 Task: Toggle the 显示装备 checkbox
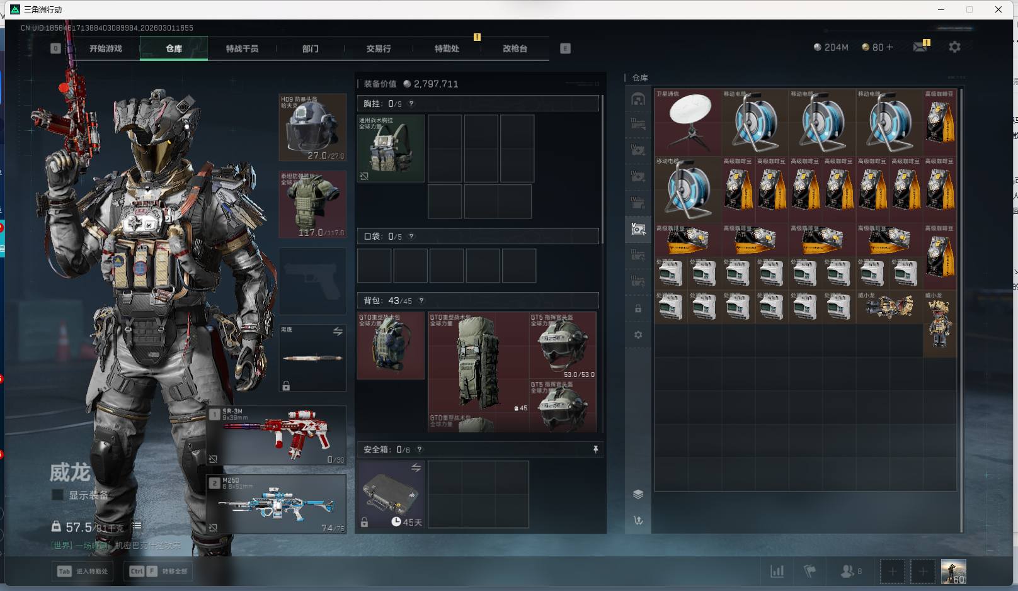(x=57, y=495)
